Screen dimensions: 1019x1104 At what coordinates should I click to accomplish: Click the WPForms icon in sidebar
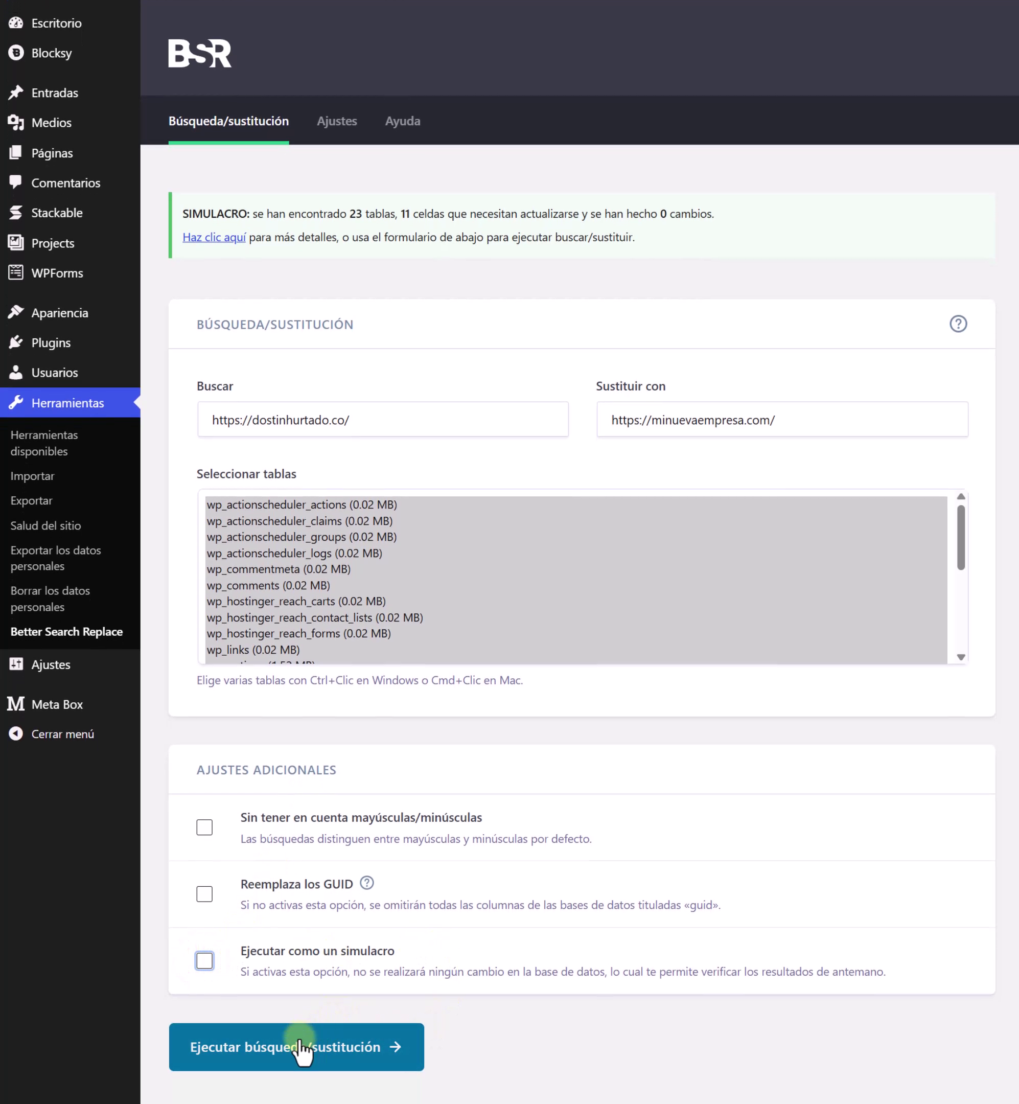[x=16, y=272]
